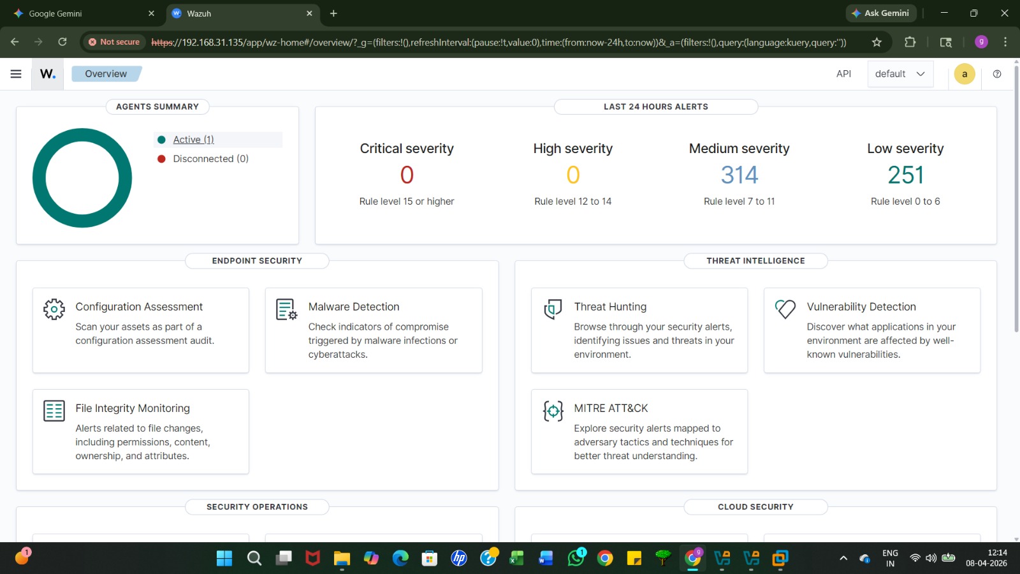Click the 'CLOUD SECURITY' section heading
1020x574 pixels.
click(x=755, y=507)
